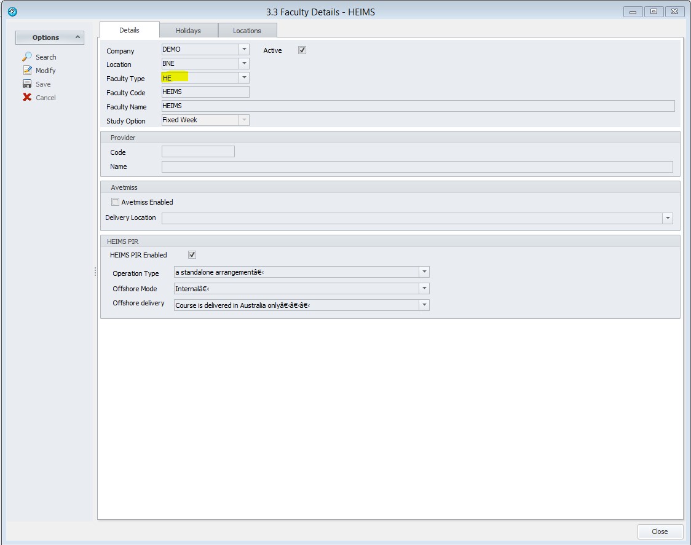Switch to the Holidays tab
This screenshot has width=691, height=545.
point(188,31)
